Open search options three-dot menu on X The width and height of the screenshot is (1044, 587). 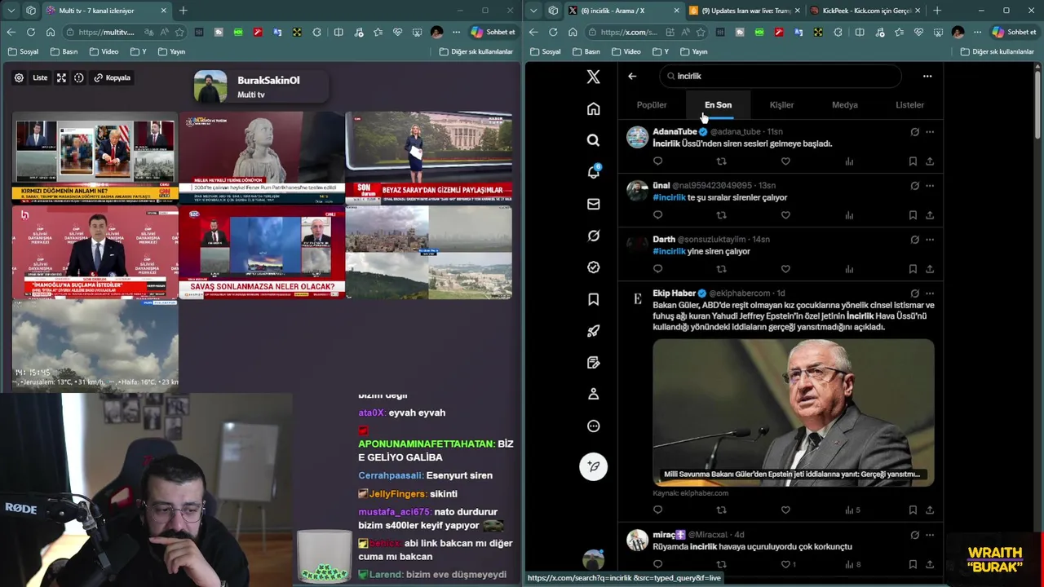(927, 76)
